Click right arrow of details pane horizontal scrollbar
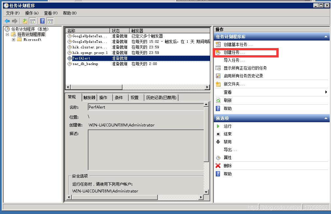This screenshot has height=214, width=331. [x=201, y=197]
